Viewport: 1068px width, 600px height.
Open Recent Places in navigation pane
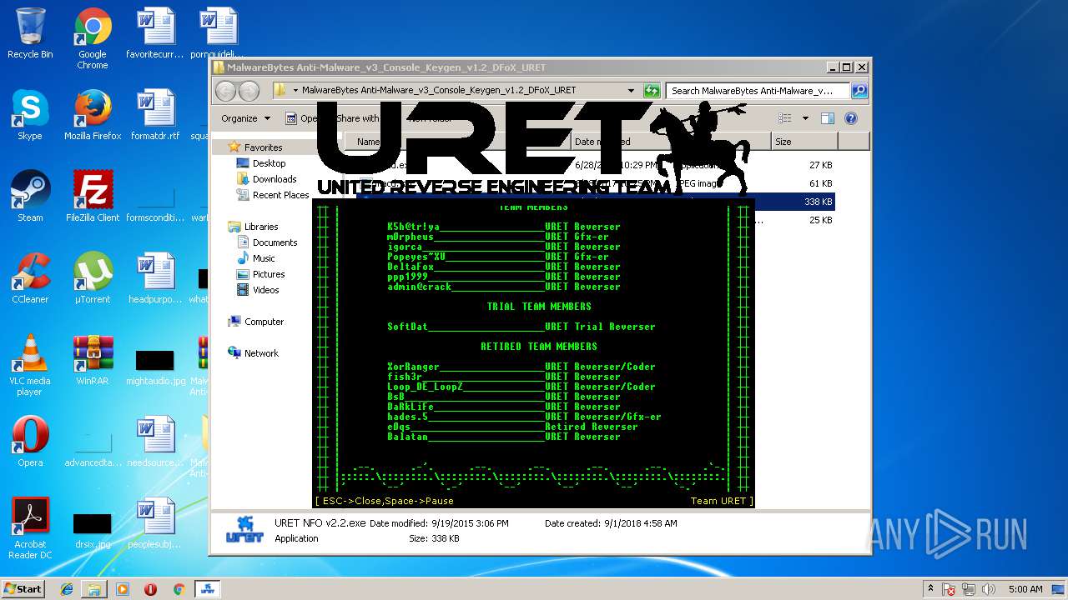(x=280, y=195)
